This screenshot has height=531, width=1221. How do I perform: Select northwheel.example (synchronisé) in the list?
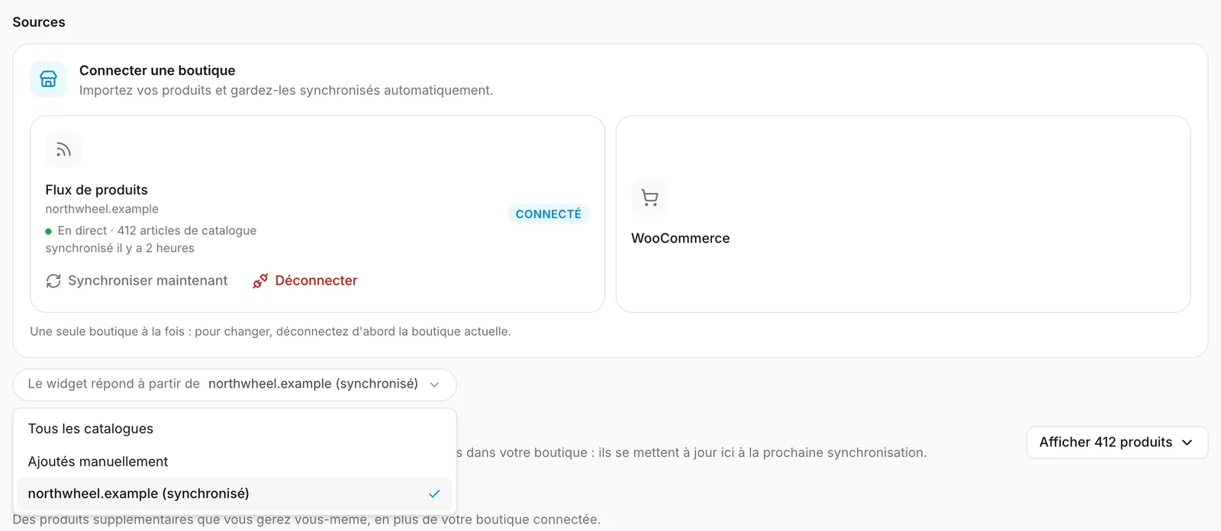(x=234, y=494)
